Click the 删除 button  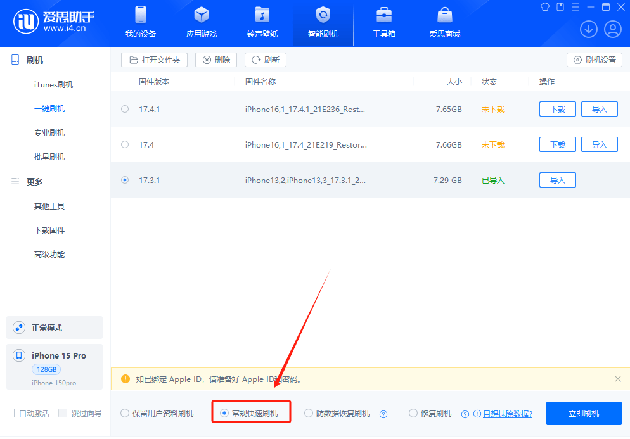(216, 60)
